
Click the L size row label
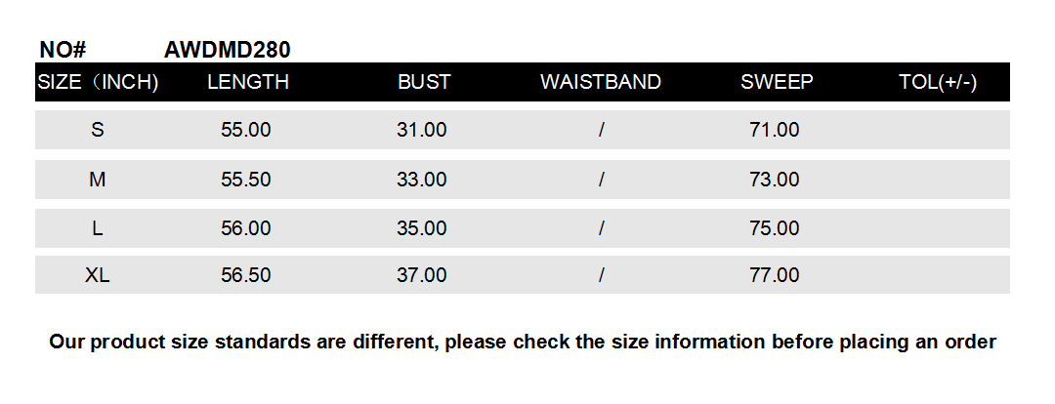point(98,228)
